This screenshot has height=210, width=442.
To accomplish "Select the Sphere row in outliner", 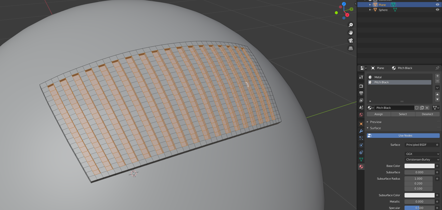I will [399, 10].
